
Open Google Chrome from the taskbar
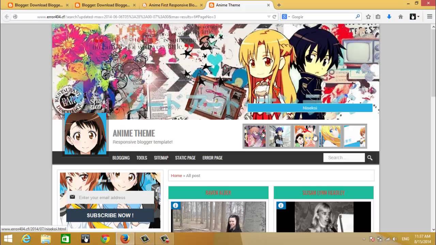click(x=105, y=239)
